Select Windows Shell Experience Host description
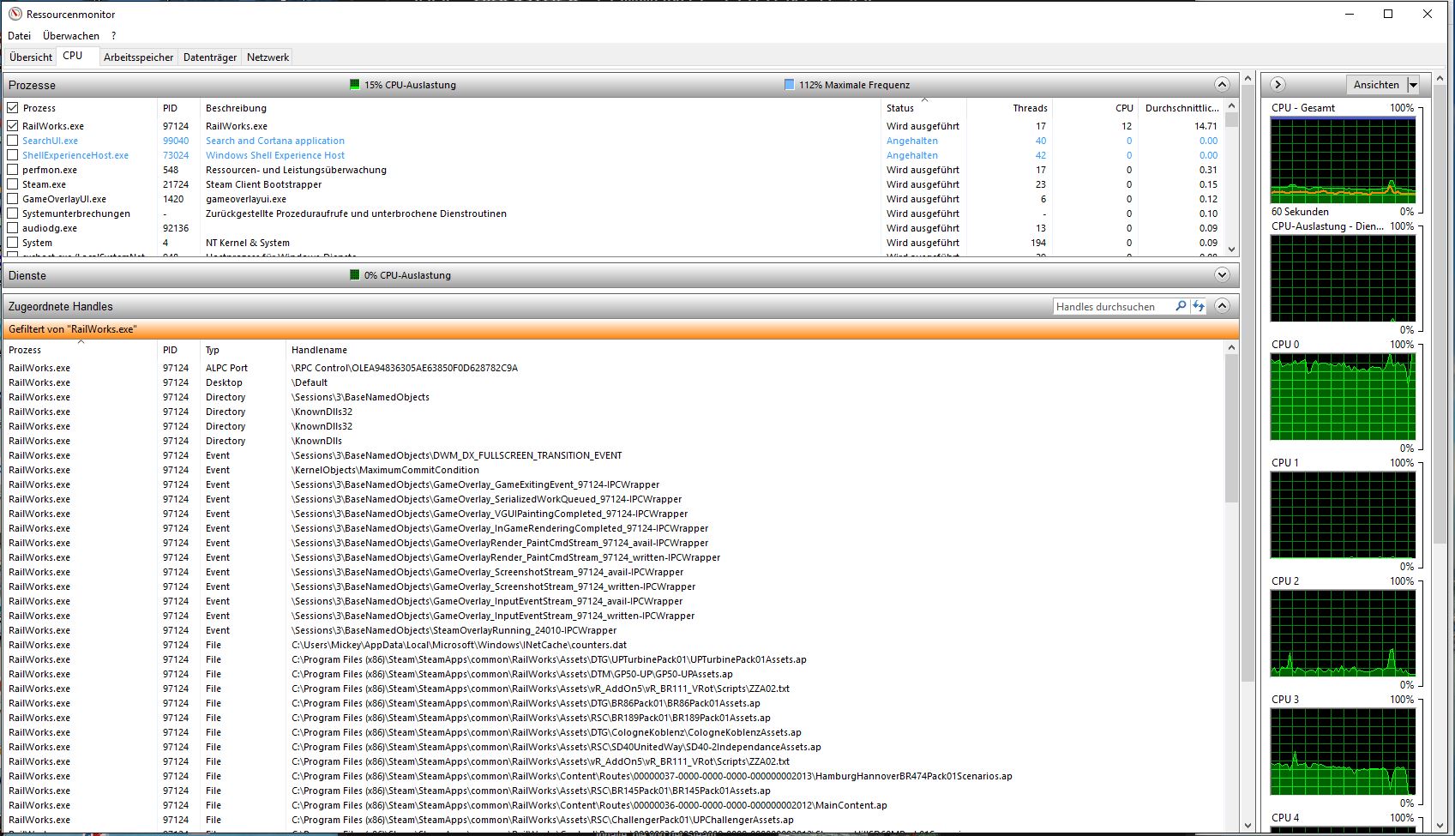1455x836 pixels. click(275, 155)
